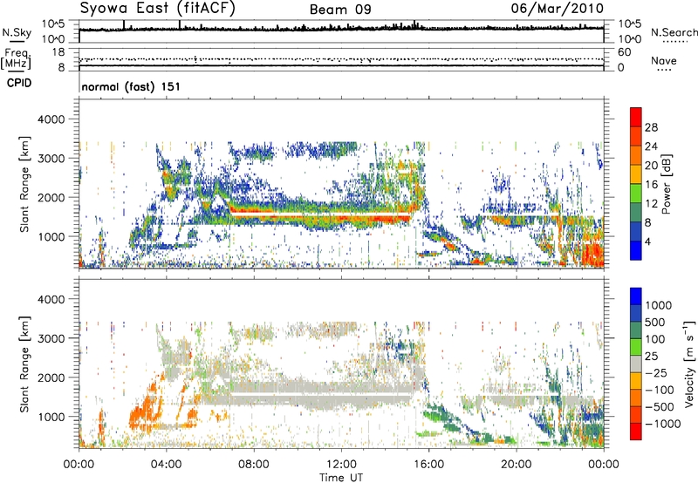Click the "Syowa East (fitACF)" plot title
The image size is (698, 483).
(x=157, y=9)
